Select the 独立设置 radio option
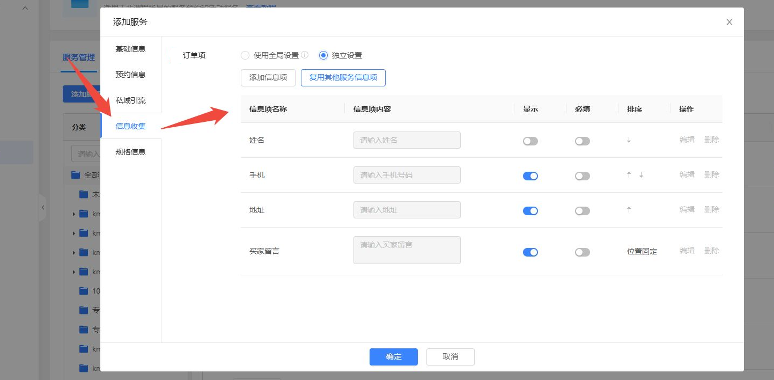Screen dimensions: 774x380 [323, 55]
